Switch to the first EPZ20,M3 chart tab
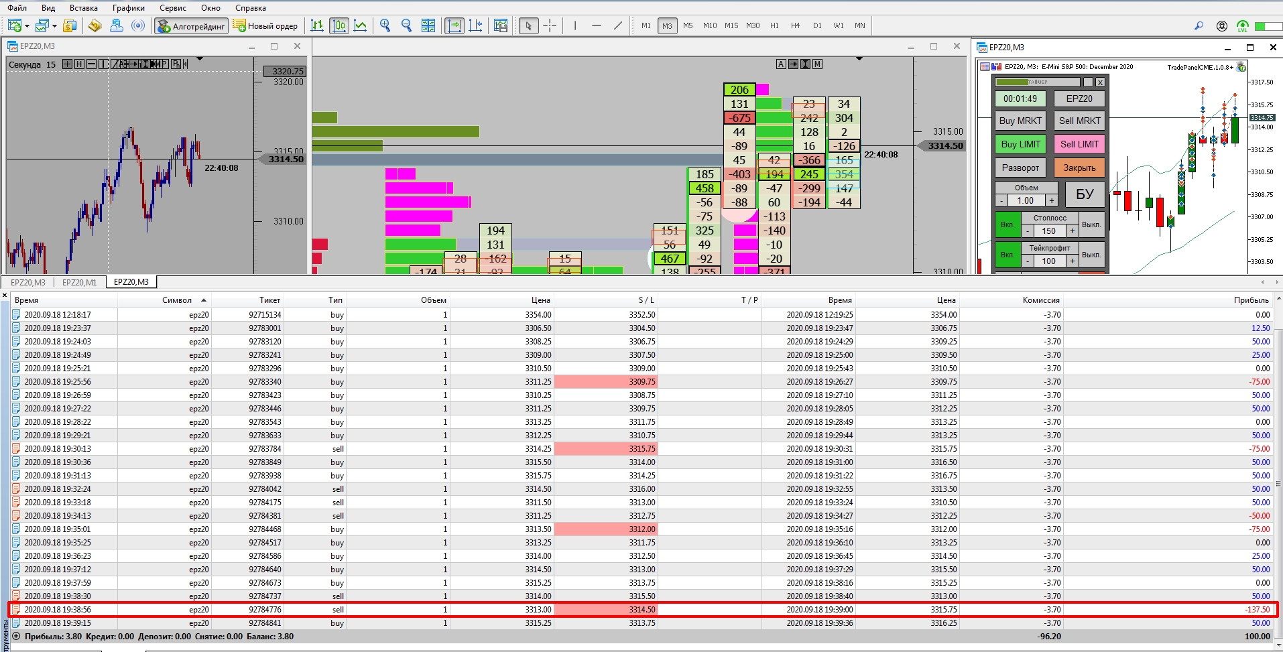This screenshot has width=1283, height=652. tap(28, 282)
